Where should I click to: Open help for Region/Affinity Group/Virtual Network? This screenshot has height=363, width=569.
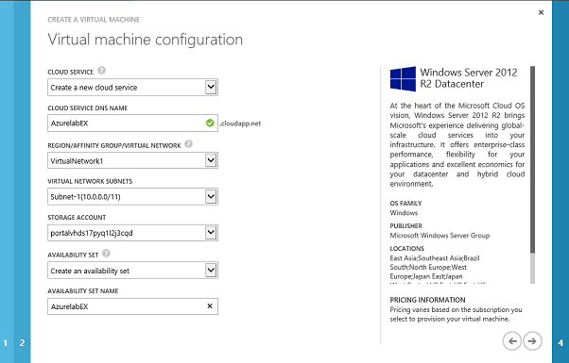[188, 144]
